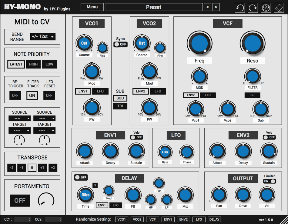Image resolution: width=288 pixels, height=224 pixels.
Task: Open the Preset selector bar
Action: tap(154, 7)
